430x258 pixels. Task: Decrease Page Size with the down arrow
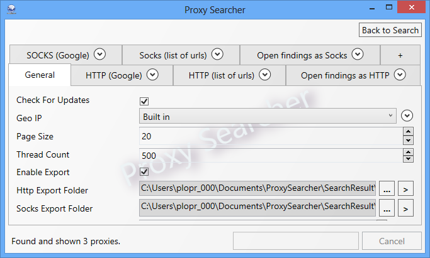pos(409,141)
